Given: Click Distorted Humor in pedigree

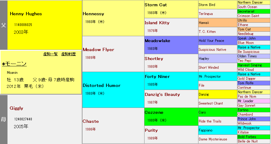Looking at the screenshot, I should [101, 85].
